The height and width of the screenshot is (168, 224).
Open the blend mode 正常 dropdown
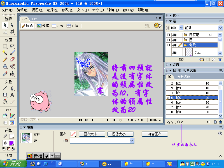[x=220, y=28]
